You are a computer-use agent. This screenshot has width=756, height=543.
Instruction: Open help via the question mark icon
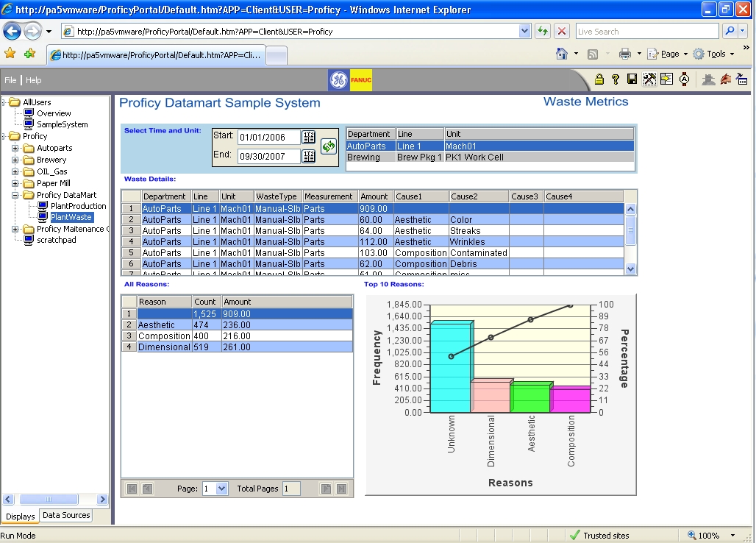pos(616,79)
